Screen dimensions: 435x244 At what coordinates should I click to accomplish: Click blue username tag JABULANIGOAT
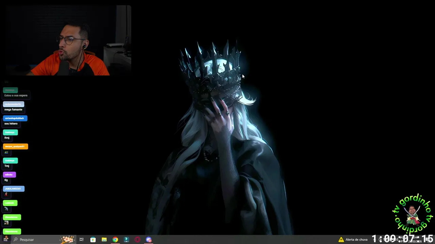pyautogui.click(x=14, y=189)
